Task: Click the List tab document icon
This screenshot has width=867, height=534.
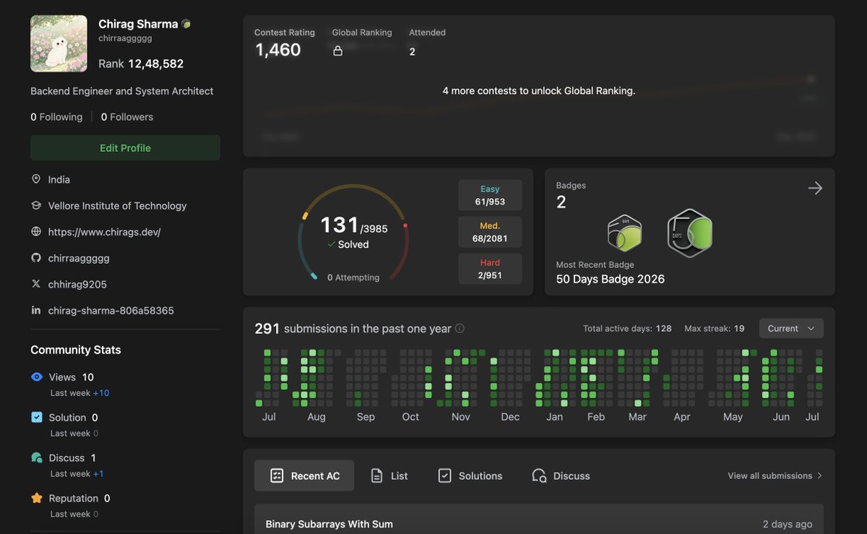Action: click(376, 475)
